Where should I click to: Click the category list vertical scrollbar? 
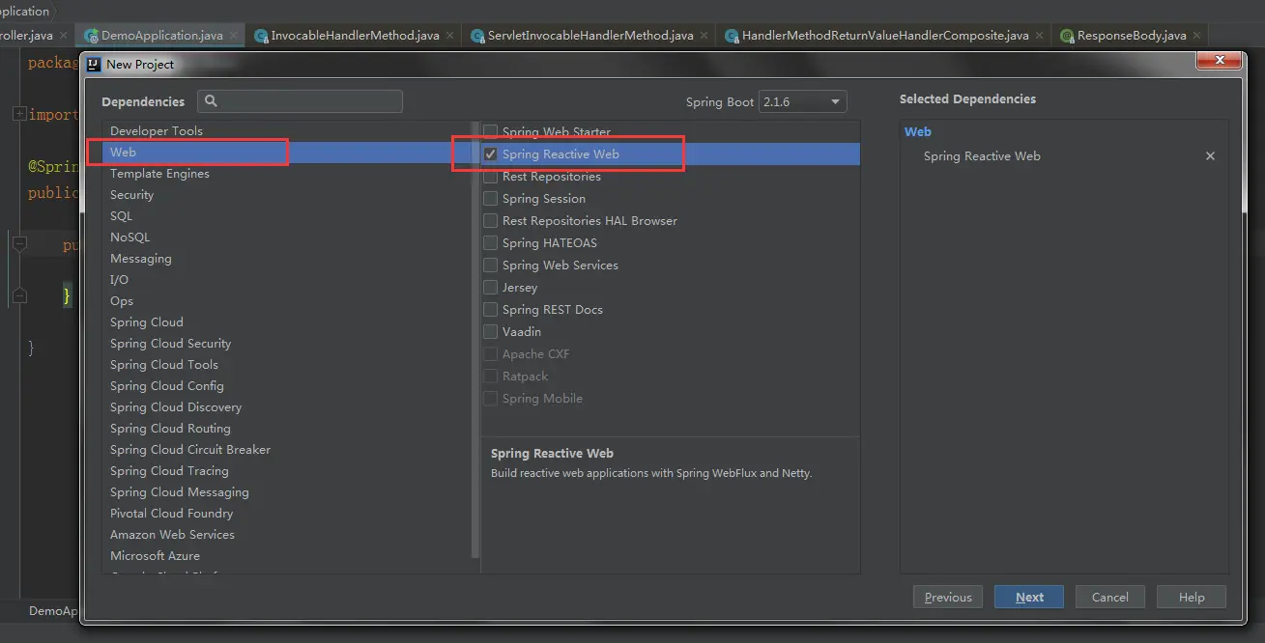pos(475,338)
